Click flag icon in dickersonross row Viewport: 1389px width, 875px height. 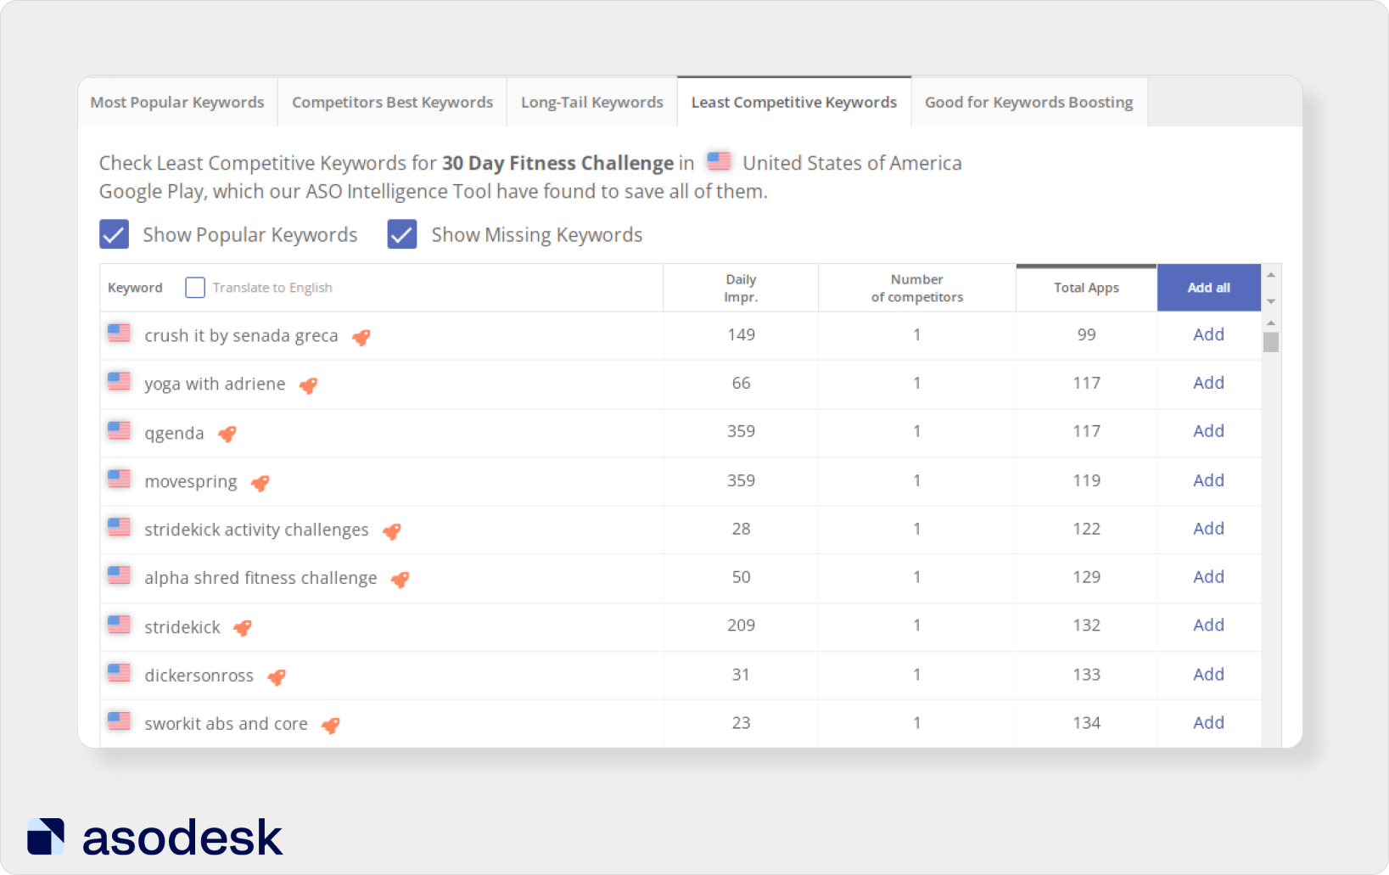point(119,673)
